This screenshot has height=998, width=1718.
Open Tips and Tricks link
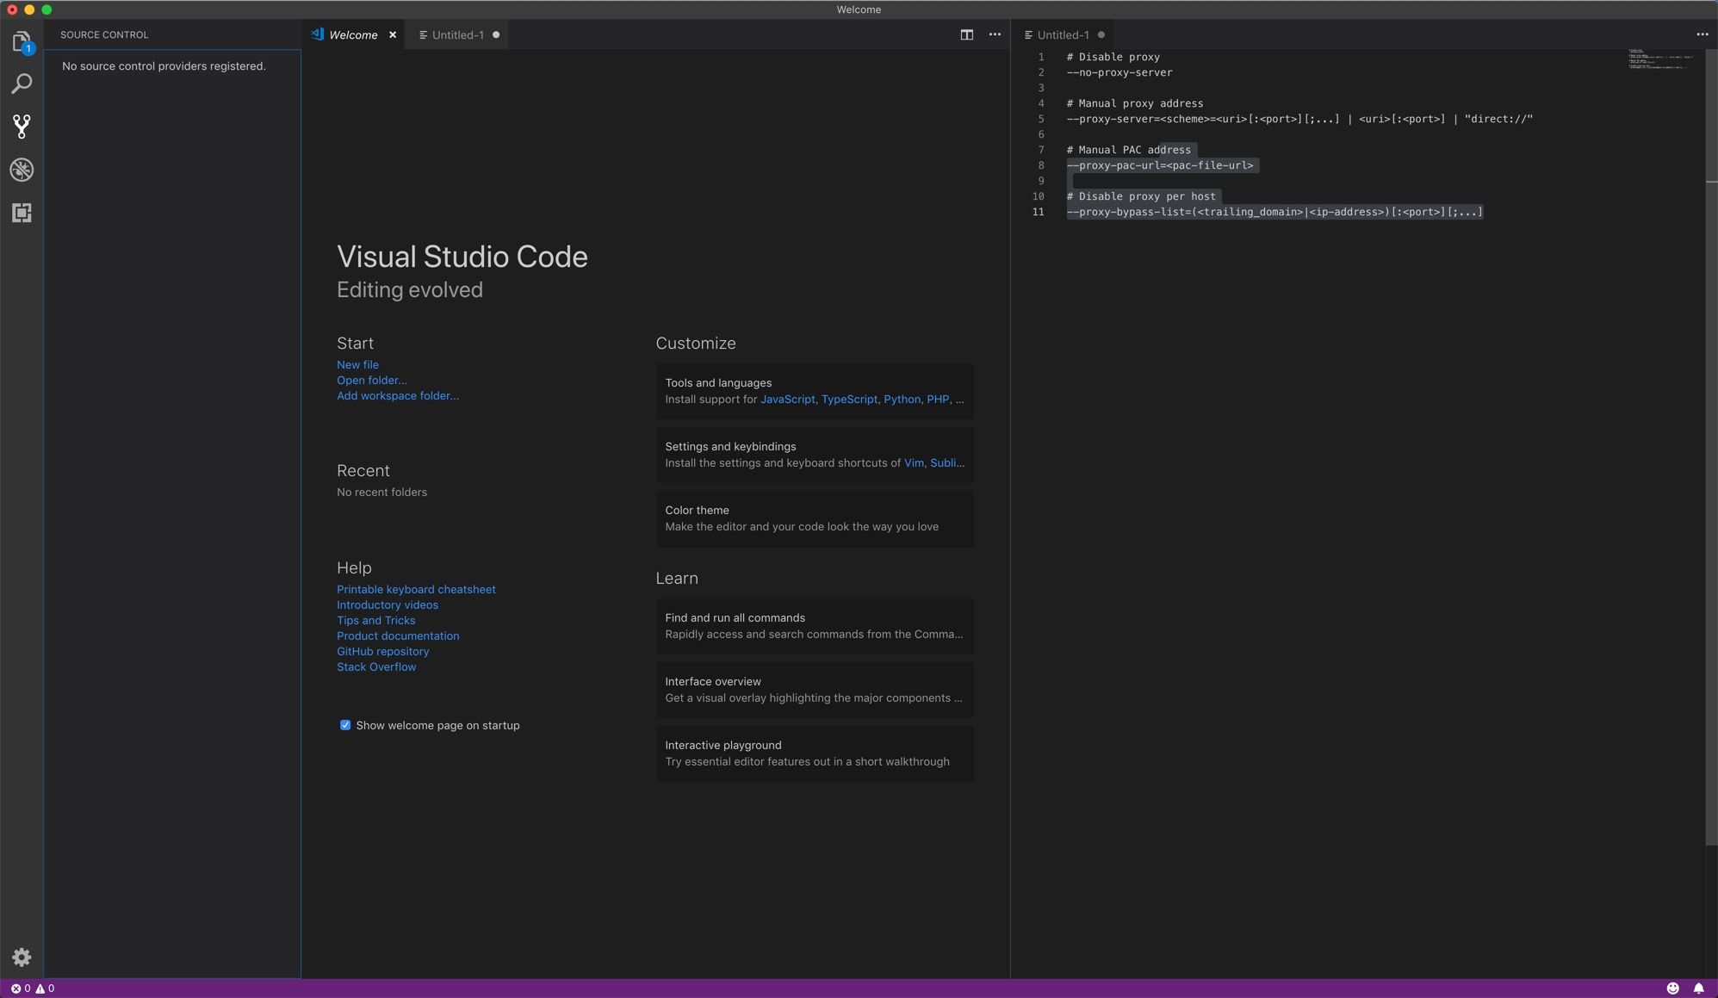pos(375,620)
